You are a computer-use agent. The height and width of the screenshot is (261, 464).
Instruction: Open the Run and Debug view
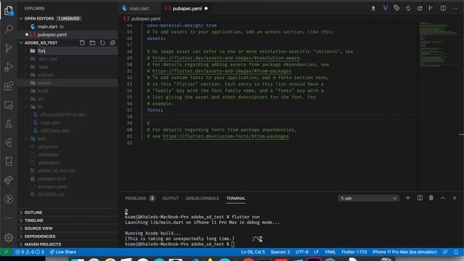pyautogui.click(x=9, y=67)
